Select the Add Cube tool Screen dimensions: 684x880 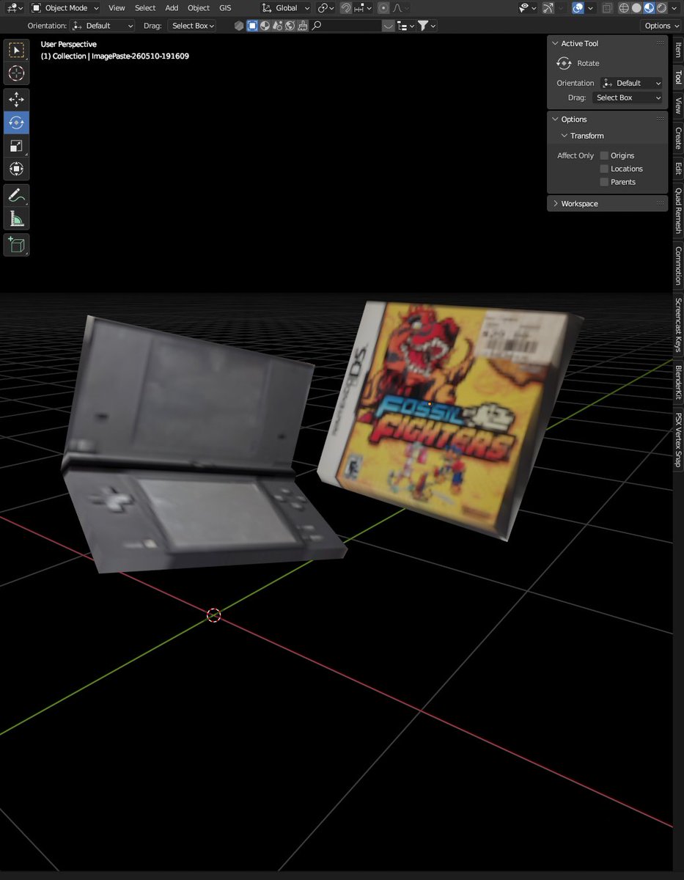[16, 244]
